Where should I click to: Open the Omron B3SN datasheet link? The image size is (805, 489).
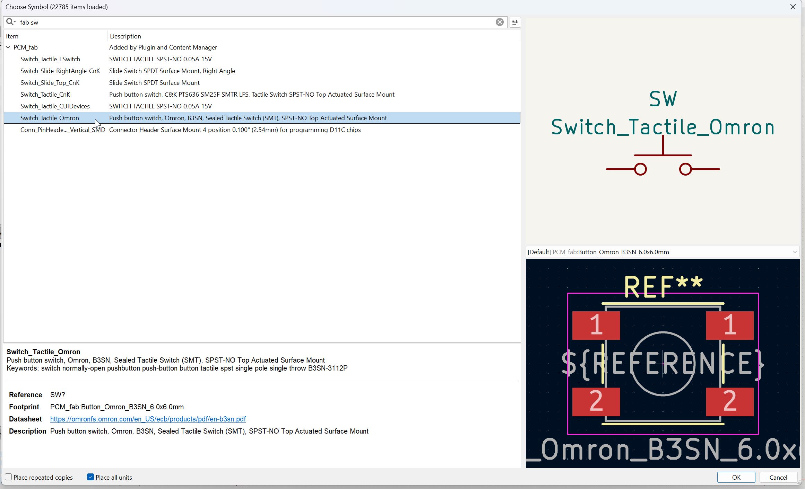pyautogui.click(x=148, y=419)
